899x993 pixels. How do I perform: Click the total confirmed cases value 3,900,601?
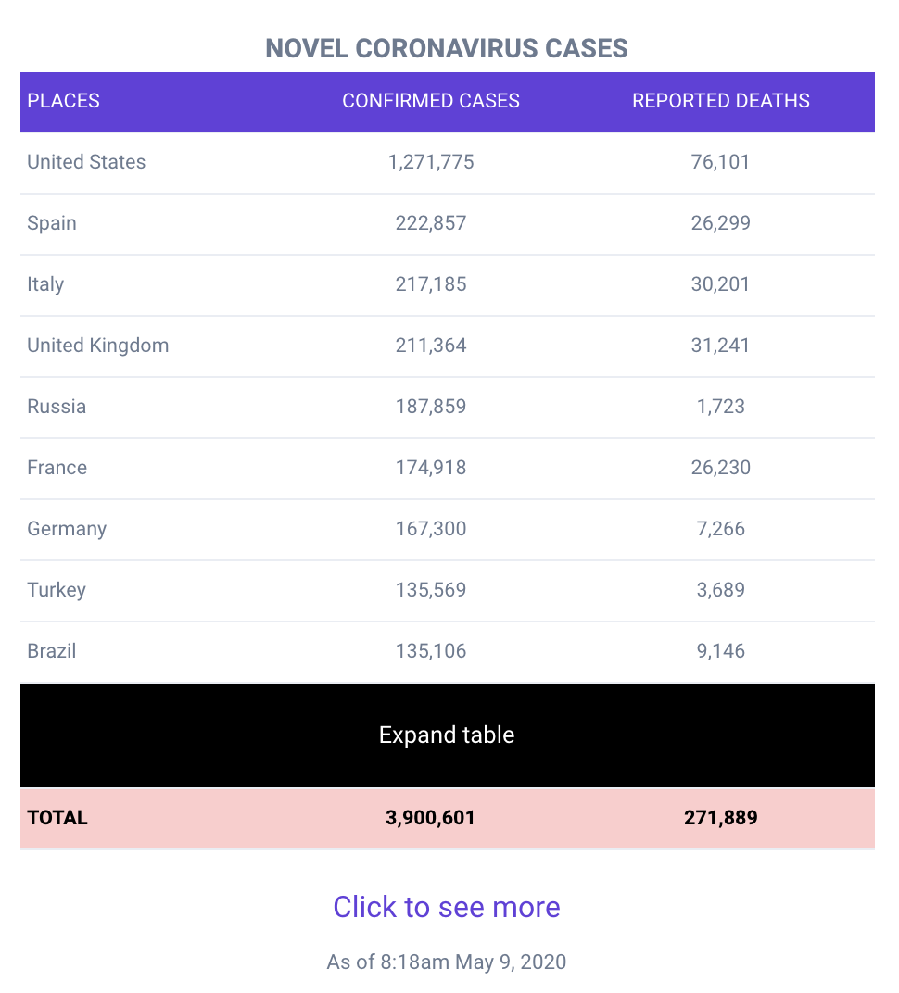point(430,818)
